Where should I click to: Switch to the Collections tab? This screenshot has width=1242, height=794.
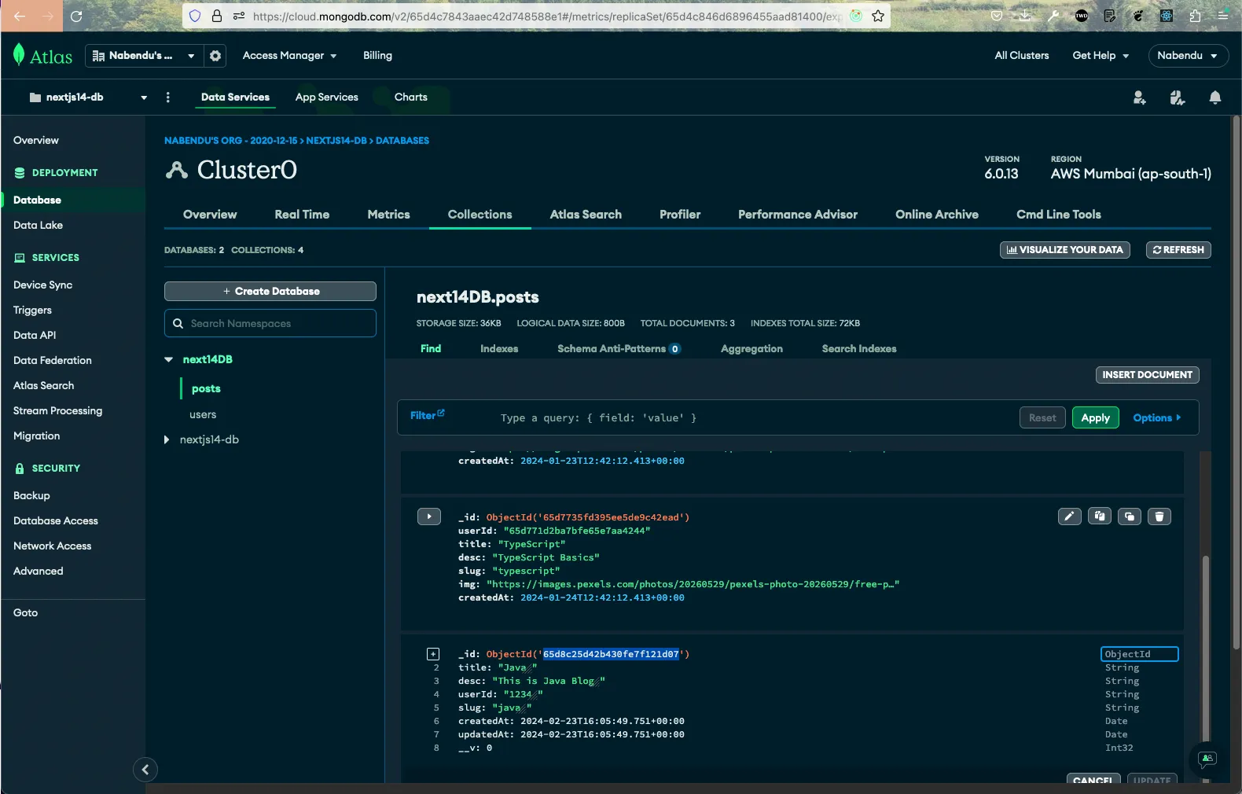(x=480, y=215)
